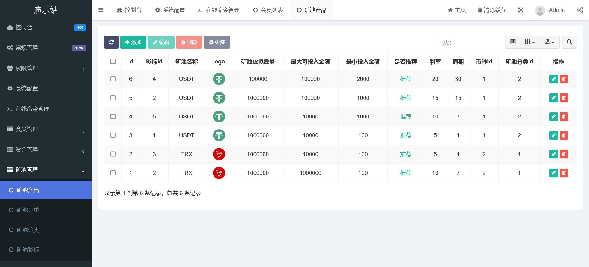Click the magnifier search button
The width and height of the screenshot is (589, 267).
coord(569,42)
